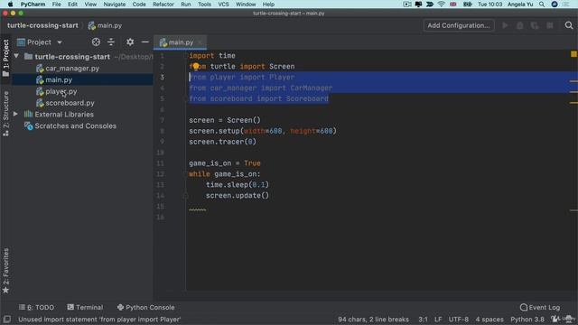This screenshot has width=578, height=325.
Task: Open scoreboard.py in project tree
Action: 70,103
